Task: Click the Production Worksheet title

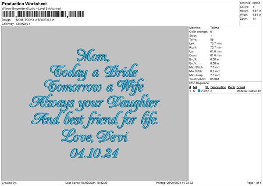Action: 24,4
